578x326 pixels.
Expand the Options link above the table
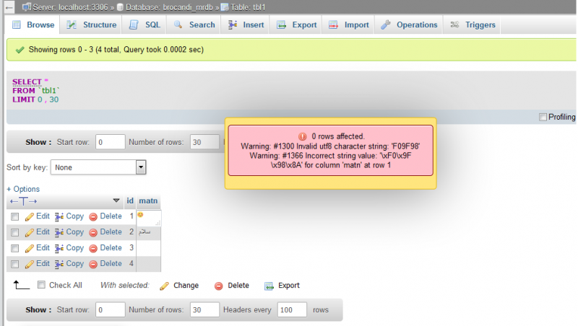[x=23, y=189]
